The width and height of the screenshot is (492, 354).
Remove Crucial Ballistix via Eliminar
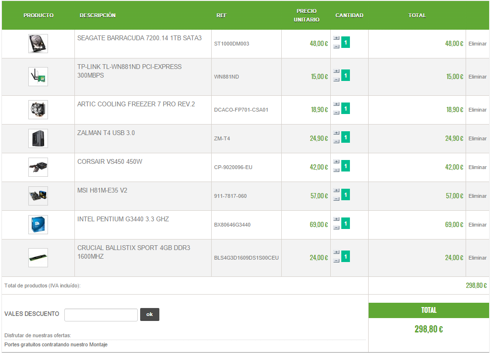tap(477, 258)
